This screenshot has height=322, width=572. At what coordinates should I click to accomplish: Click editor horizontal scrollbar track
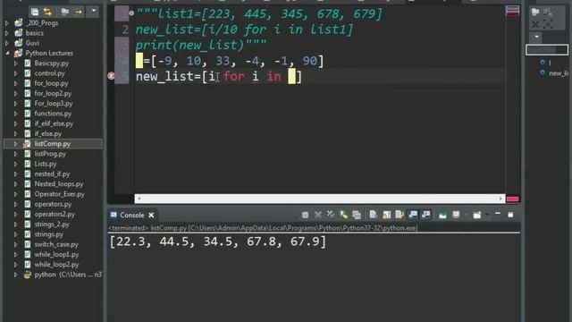click(320, 199)
